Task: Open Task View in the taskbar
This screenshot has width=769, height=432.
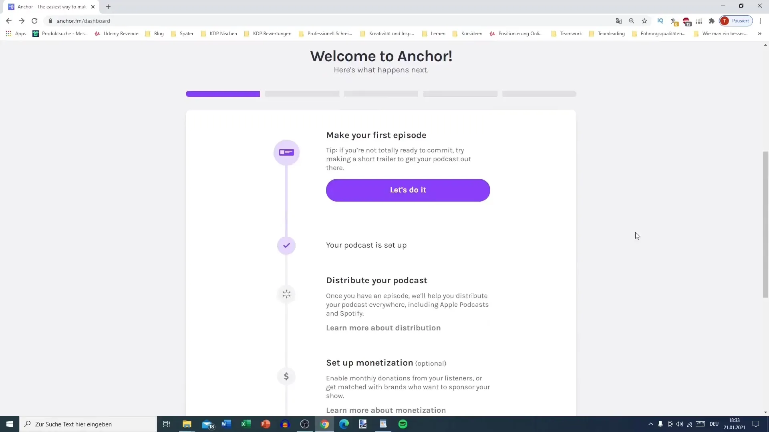Action: coord(167,424)
